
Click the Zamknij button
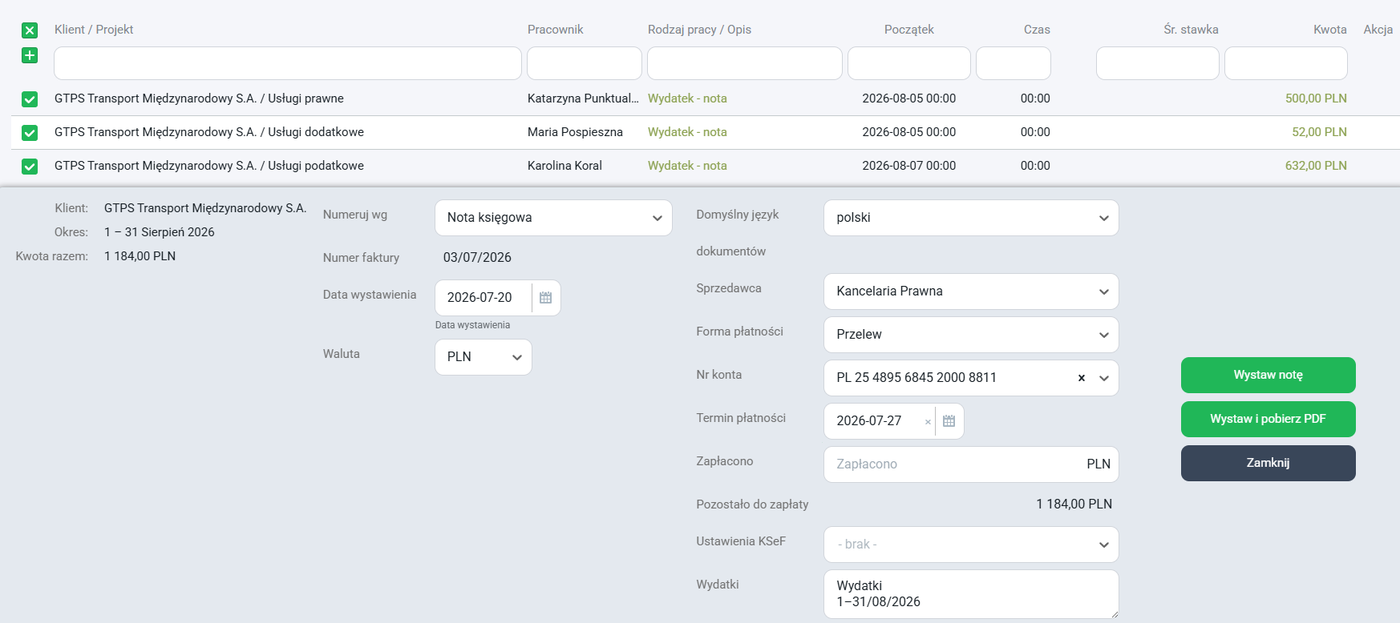tap(1268, 463)
